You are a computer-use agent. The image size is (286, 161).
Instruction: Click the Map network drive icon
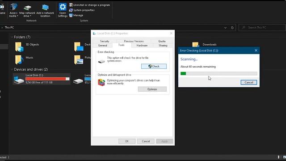[x=27, y=8]
